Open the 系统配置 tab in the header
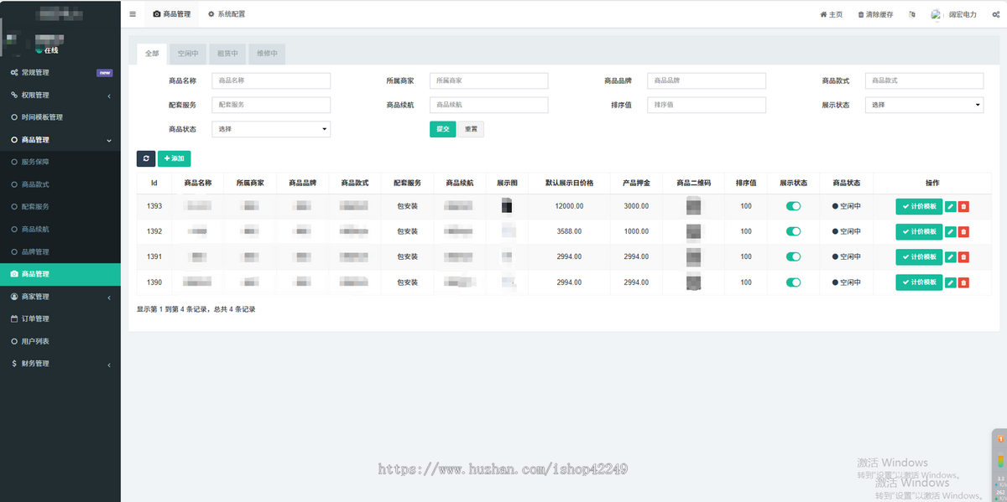Viewport: 1007px width, 502px height. click(227, 14)
